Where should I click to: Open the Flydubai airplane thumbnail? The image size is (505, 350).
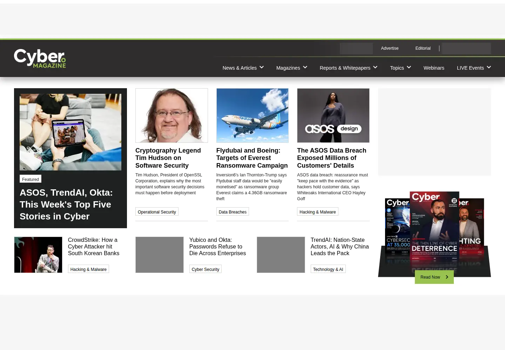click(x=252, y=115)
